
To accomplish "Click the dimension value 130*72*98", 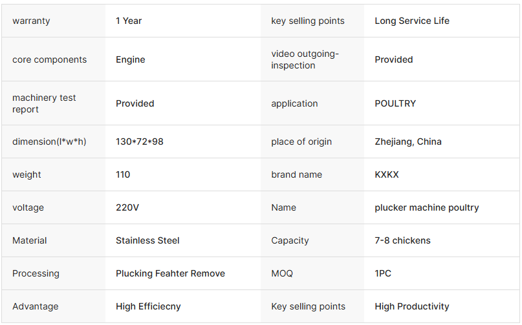I will click(140, 142).
